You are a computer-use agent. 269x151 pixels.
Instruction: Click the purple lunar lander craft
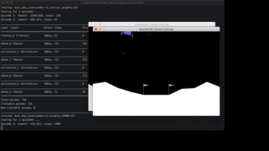pyautogui.click(x=127, y=34)
